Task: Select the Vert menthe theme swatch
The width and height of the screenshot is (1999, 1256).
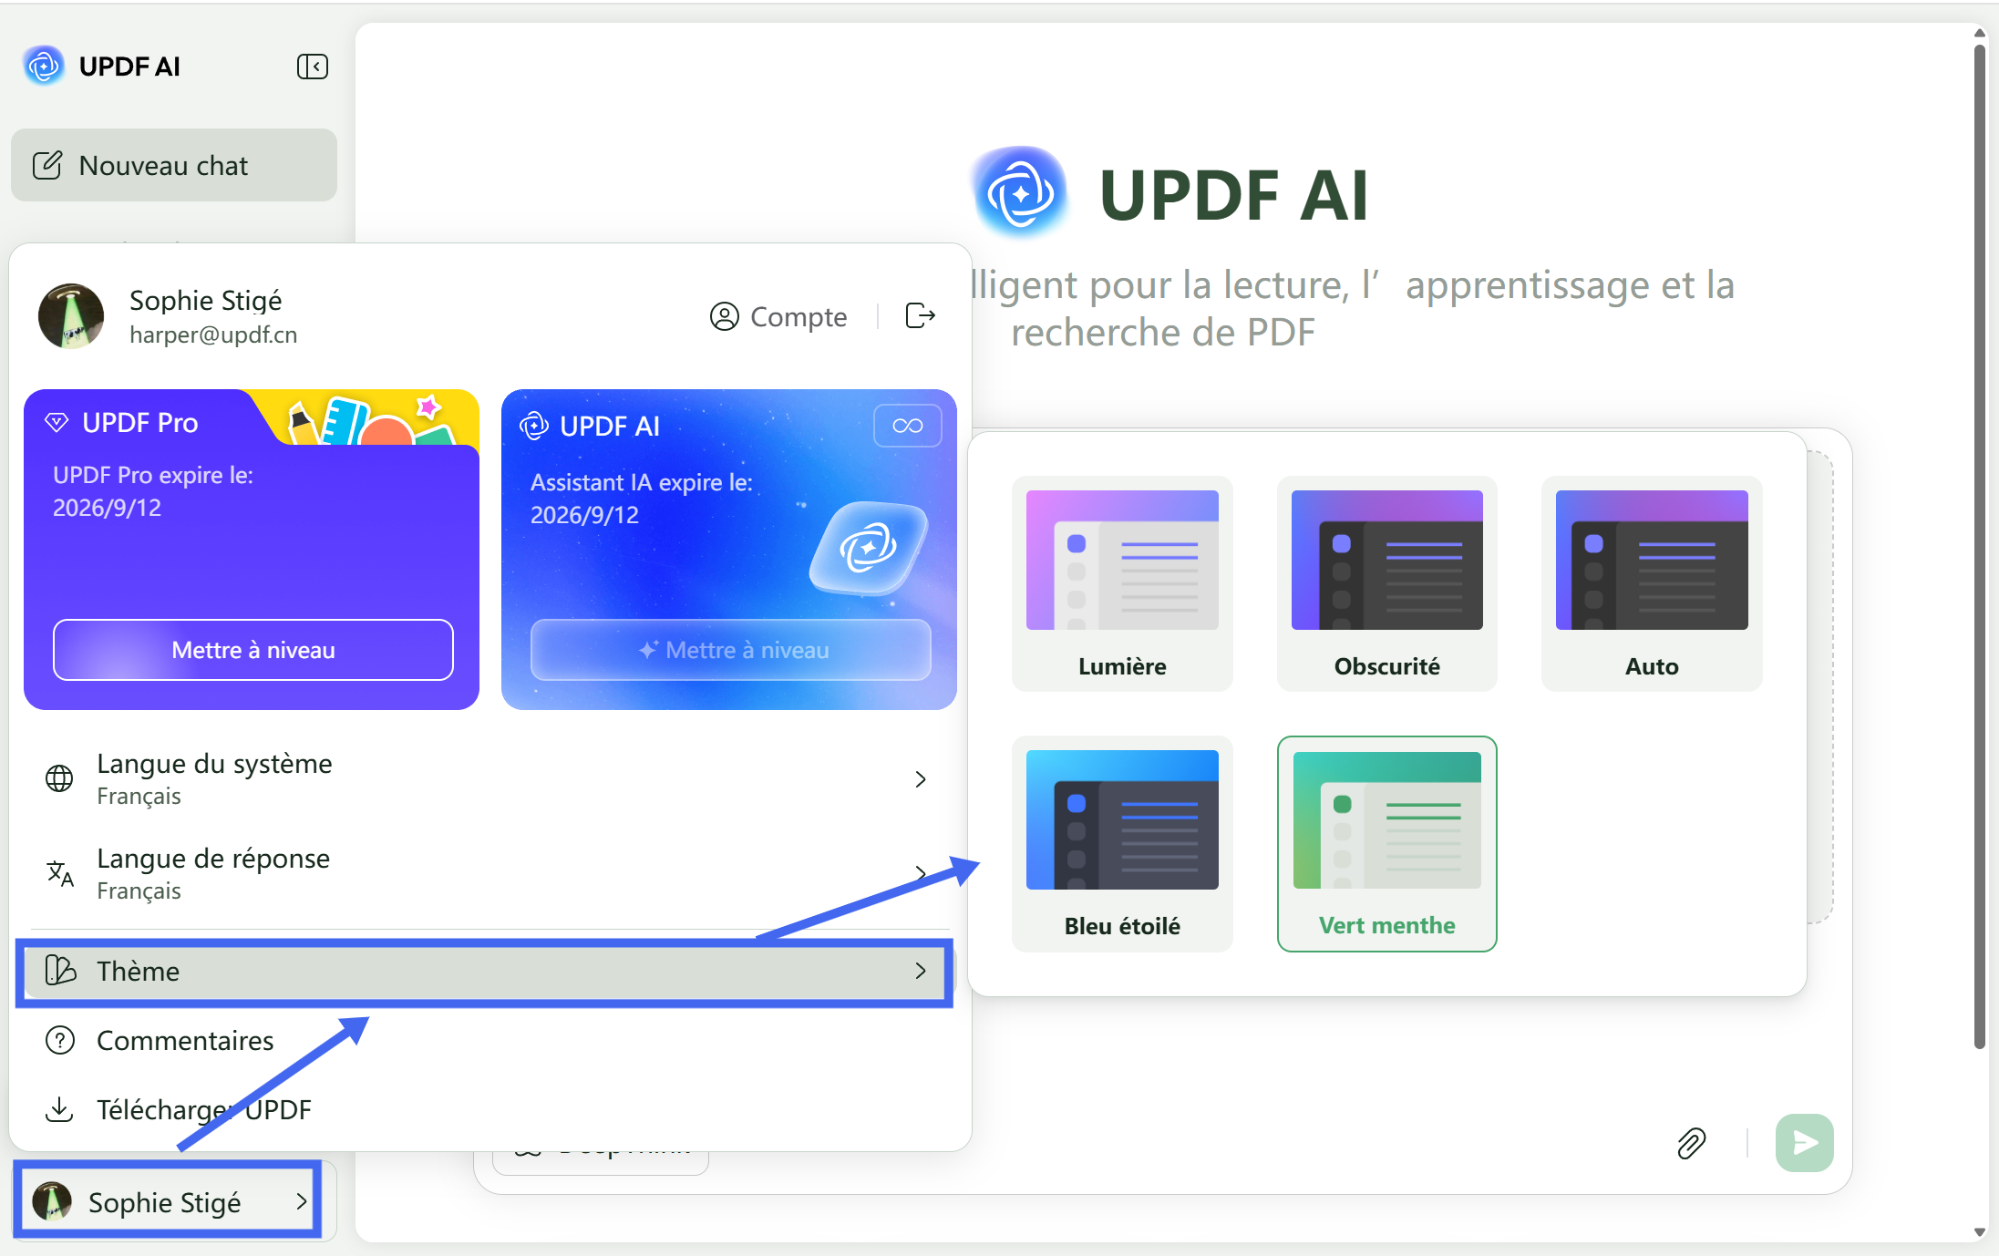Action: click(x=1386, y=844)
